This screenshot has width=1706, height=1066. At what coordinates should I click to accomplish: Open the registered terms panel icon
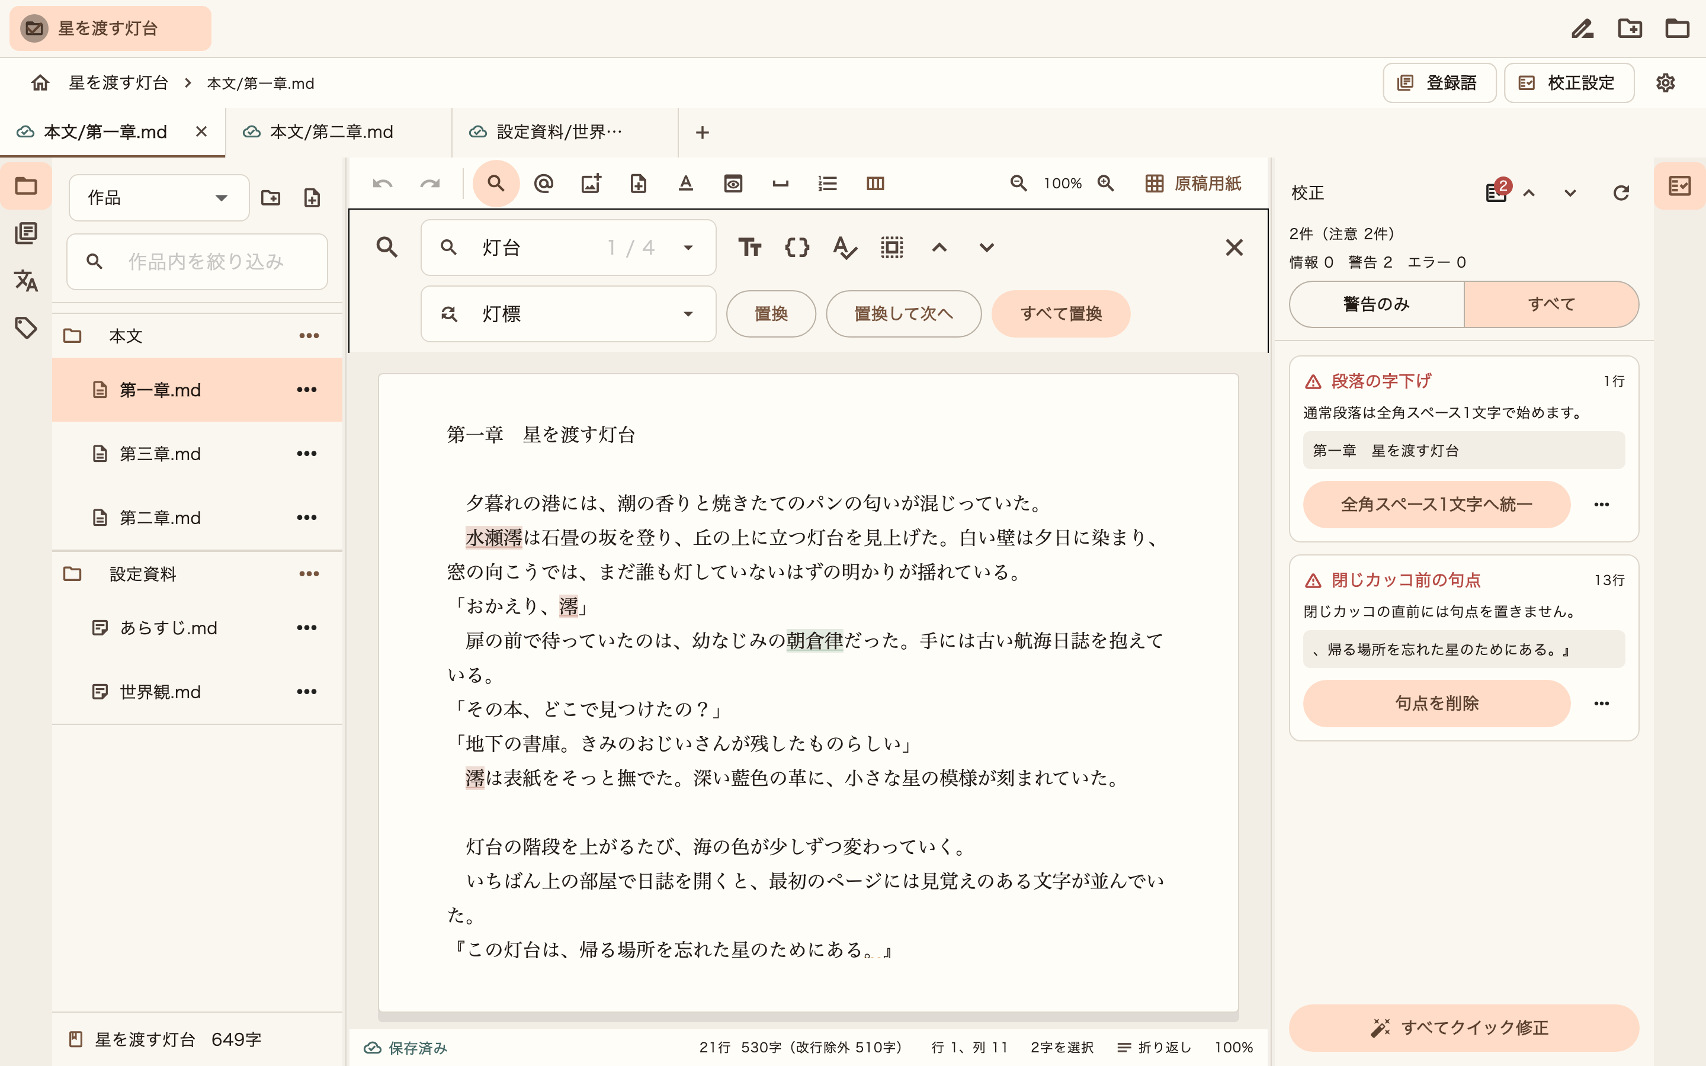tap(26, 233)
